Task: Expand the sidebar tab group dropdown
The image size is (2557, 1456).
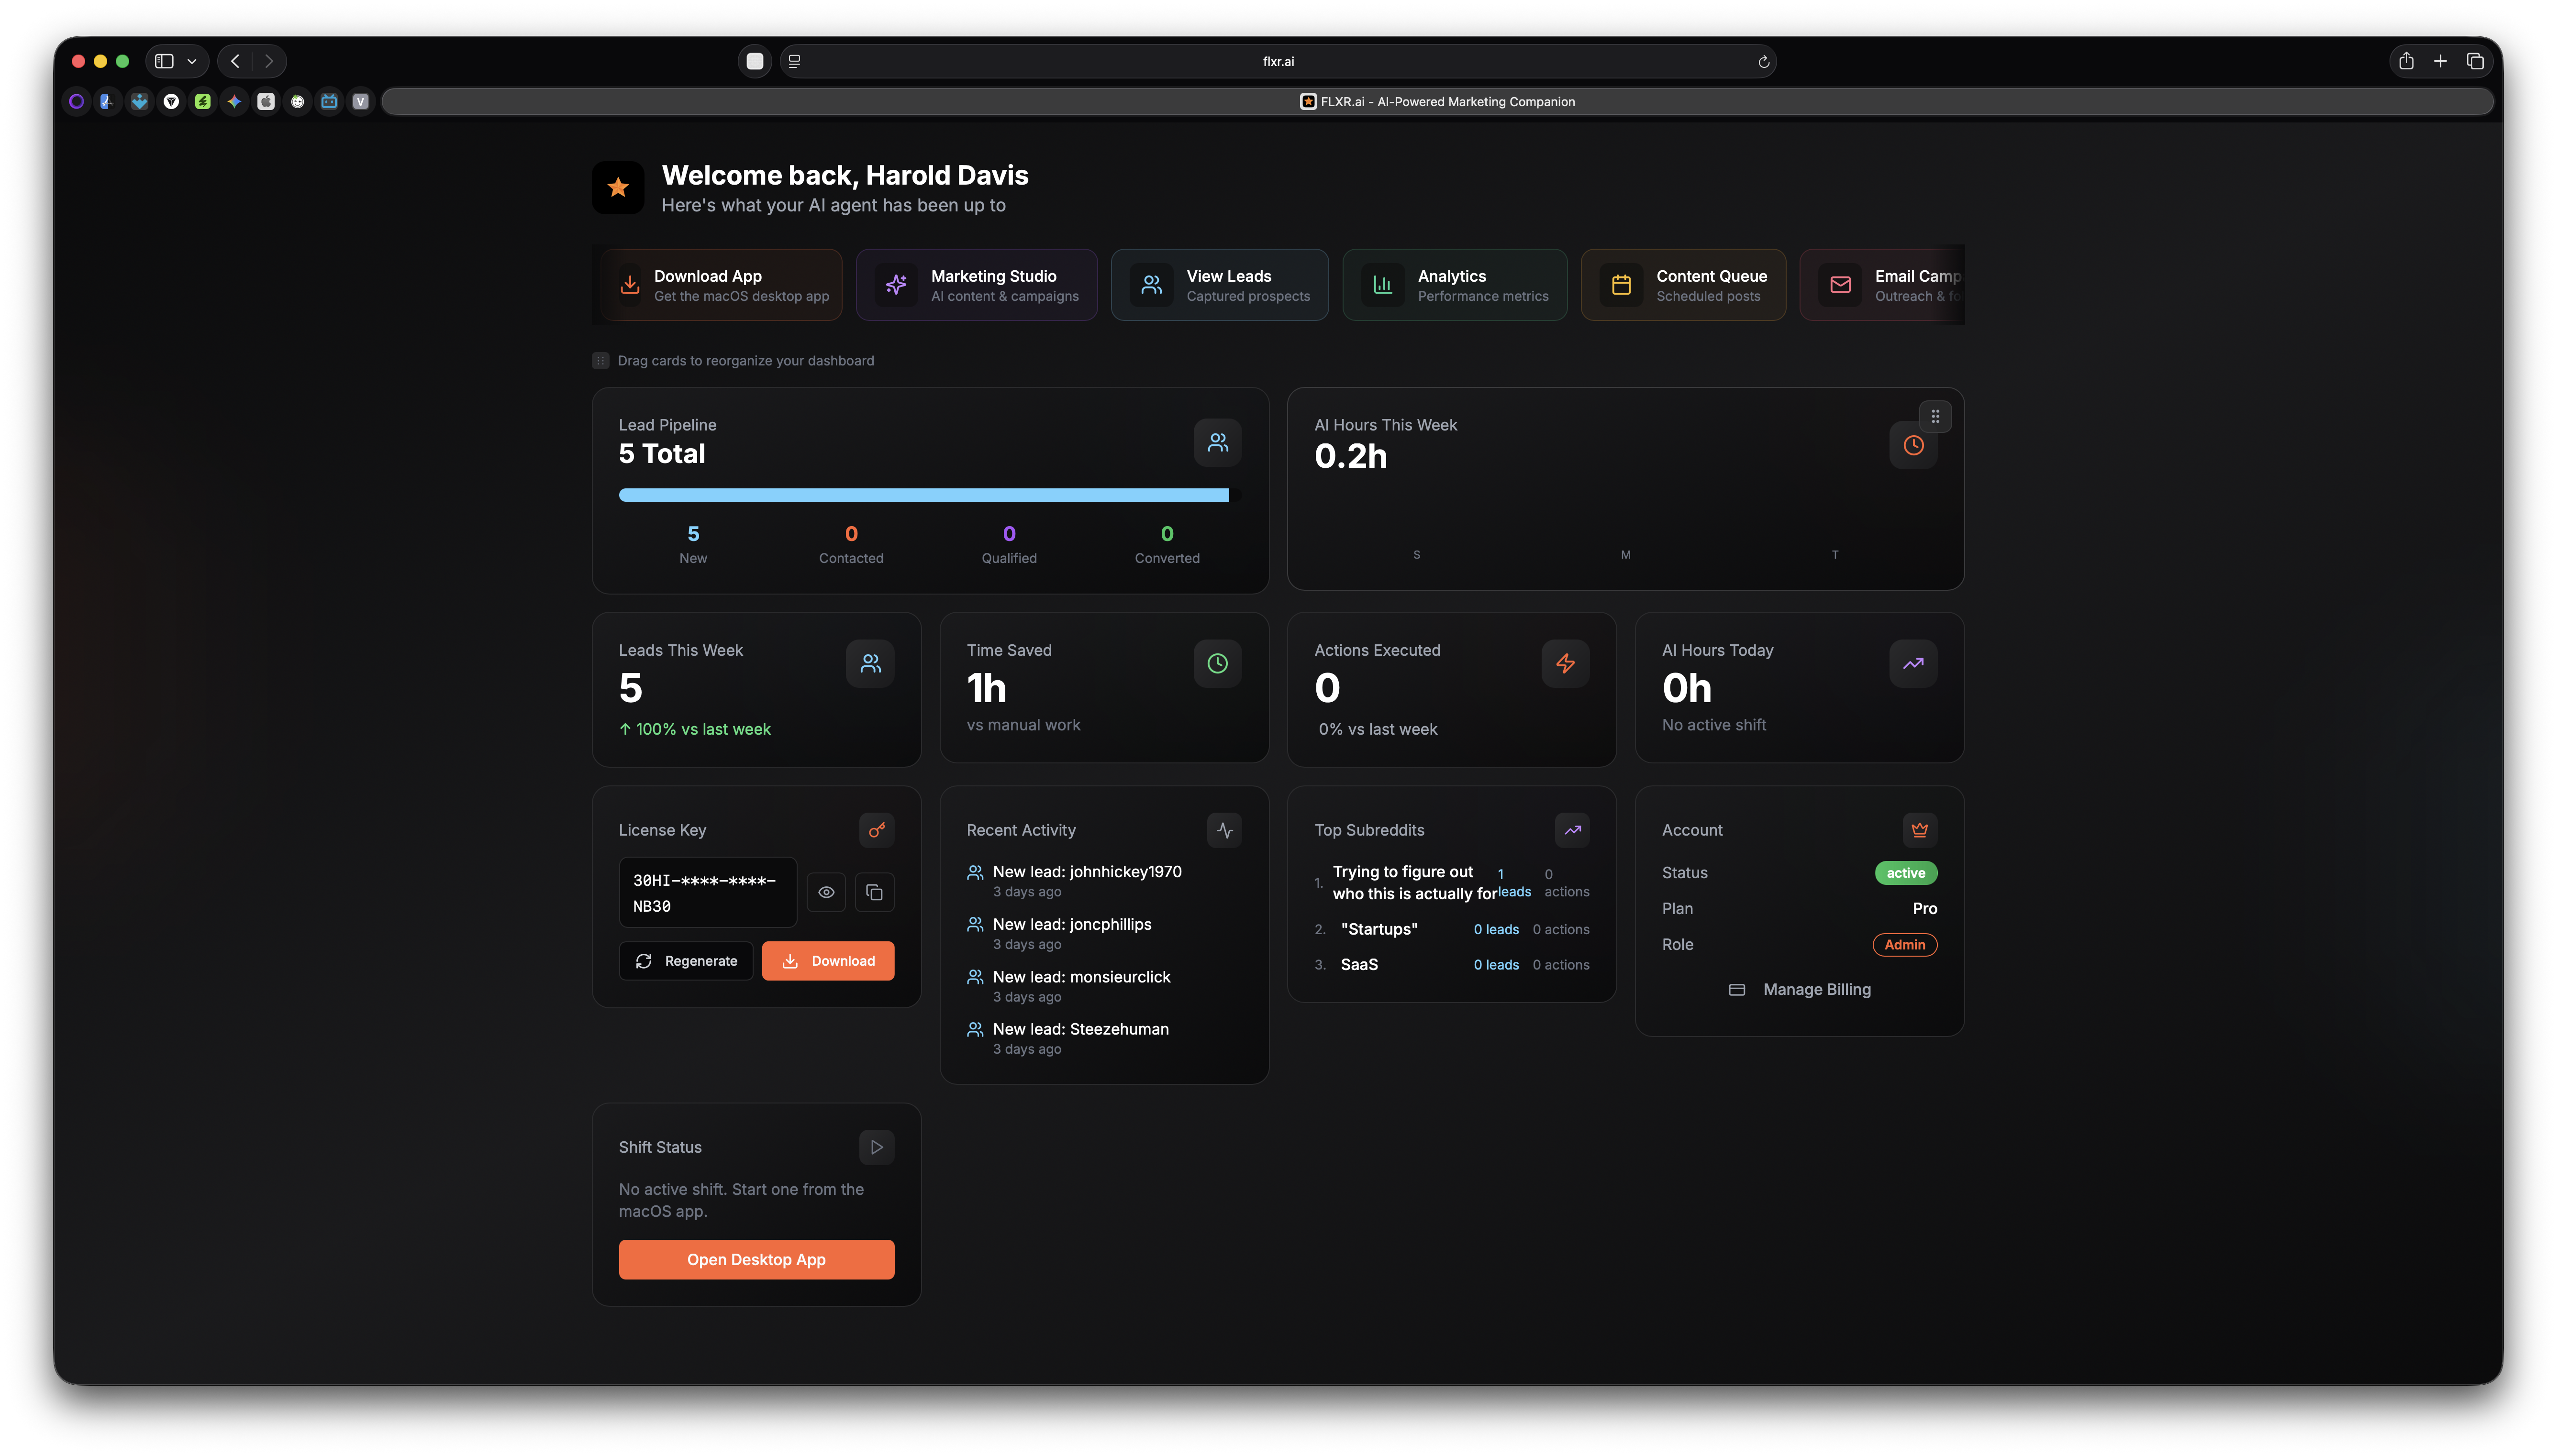Action: pos(191,61)
